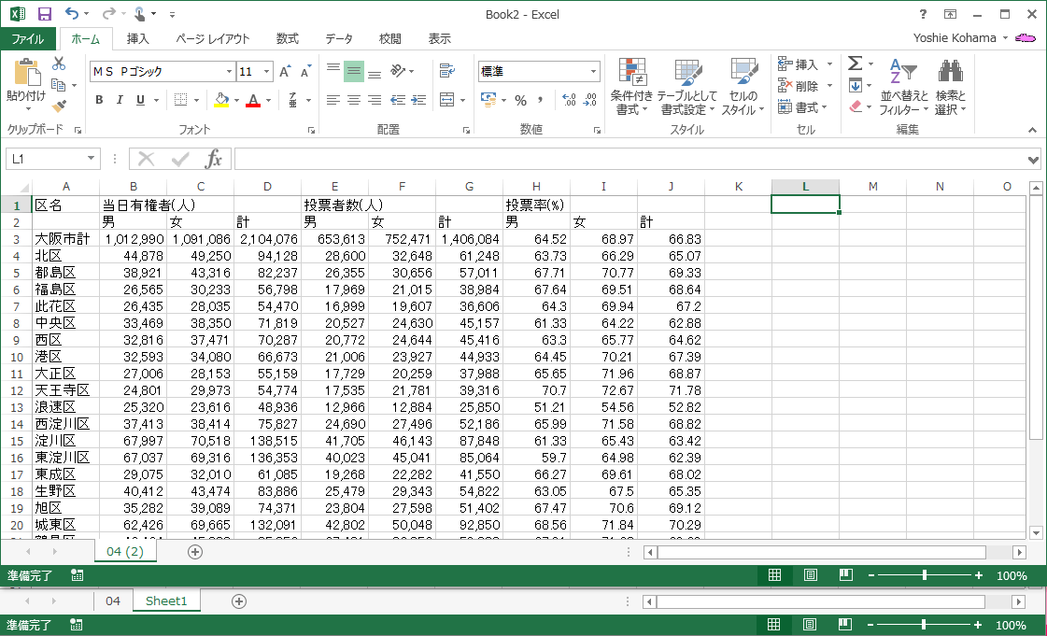Toggle underline formatting

140,100
